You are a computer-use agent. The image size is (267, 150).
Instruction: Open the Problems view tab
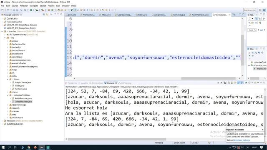(x=71, y=83)
